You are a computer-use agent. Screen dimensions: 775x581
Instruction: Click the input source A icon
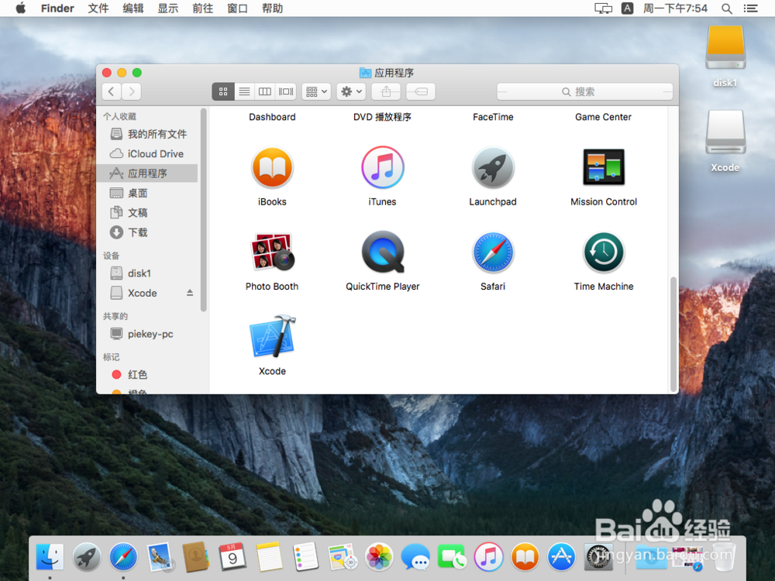(627, 9)
